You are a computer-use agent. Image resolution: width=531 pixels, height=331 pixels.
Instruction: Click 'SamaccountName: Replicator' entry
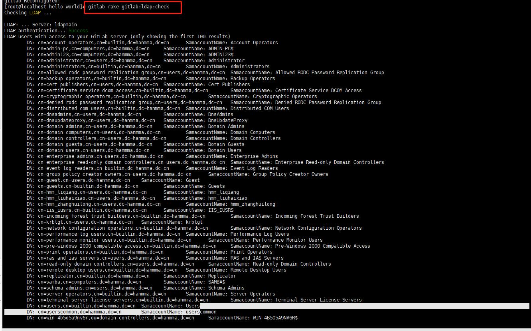(200, 276)
